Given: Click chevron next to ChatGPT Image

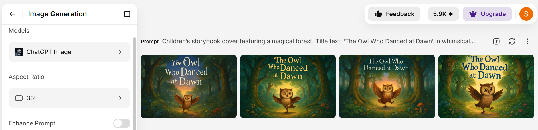Looking at the screenshot, I should [x=120, y=52].
